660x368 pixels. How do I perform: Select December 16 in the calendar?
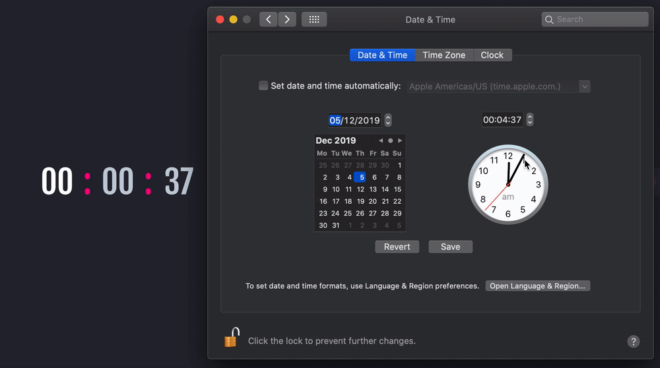coord(323,201)
